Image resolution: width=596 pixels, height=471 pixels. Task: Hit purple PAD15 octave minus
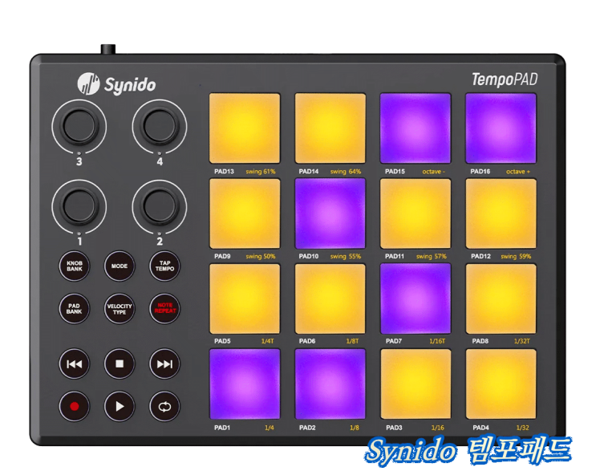tap(416, 128)
